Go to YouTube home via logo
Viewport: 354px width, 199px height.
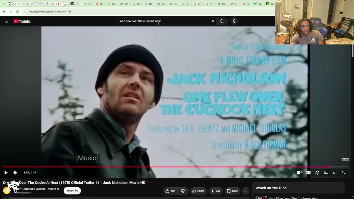(x=22, y=21)
